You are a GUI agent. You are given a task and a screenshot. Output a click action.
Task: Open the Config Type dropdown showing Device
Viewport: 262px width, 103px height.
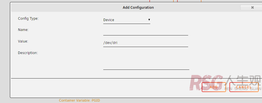point(127,20)
